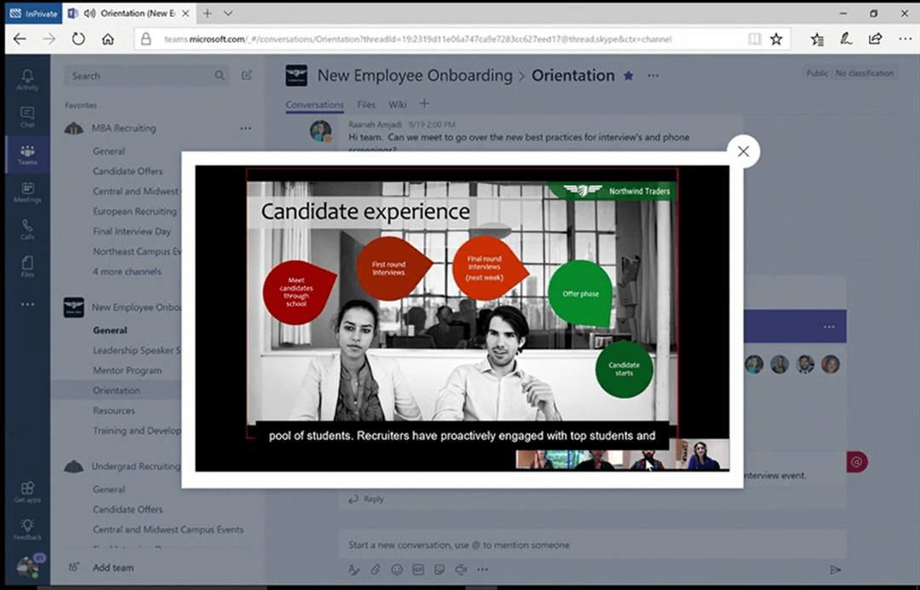Toggle browser favorites star in address bar
Viewport: 920px width, 590px height.
(776, 39)
